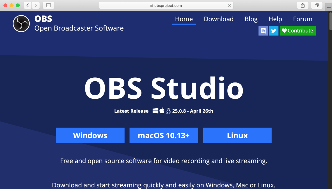332x189 pixels.
Task: Click the bold 'OBS' header text
Action: (x=43, y=19)
